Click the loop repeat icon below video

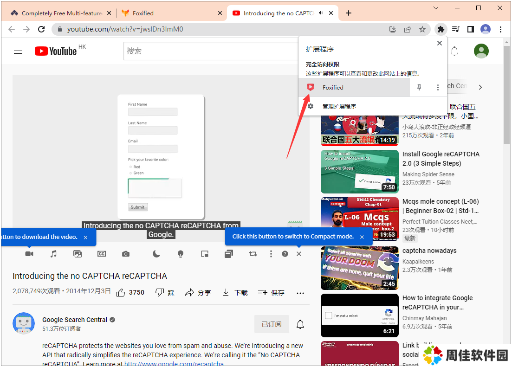click(253, 254)
